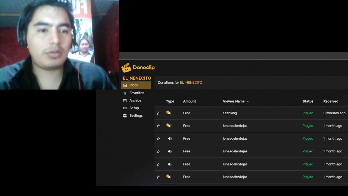The image size is (348, 196).
Task: Sort donations by the Type column
Action: (x=170, y=101)
